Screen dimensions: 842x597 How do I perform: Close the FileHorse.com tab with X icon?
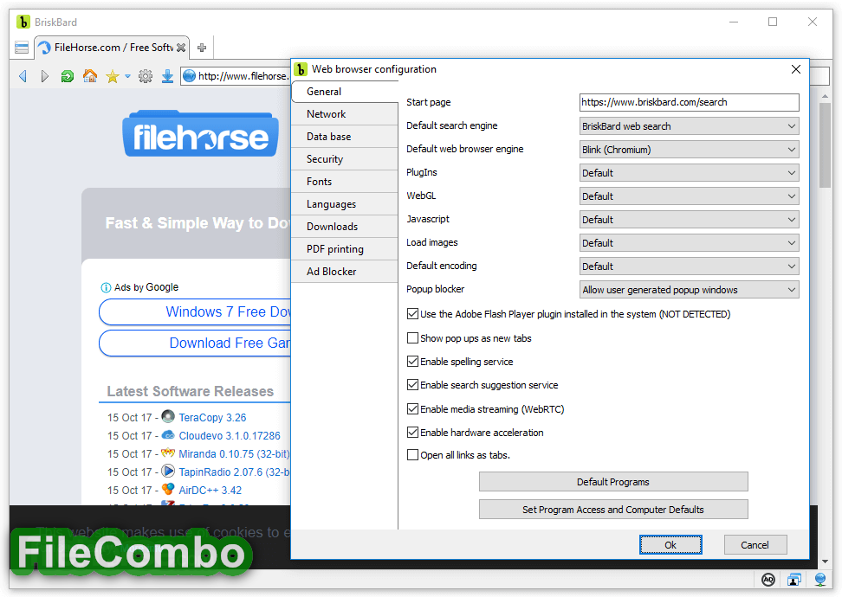pyautogui.click(x=181, y=48)
